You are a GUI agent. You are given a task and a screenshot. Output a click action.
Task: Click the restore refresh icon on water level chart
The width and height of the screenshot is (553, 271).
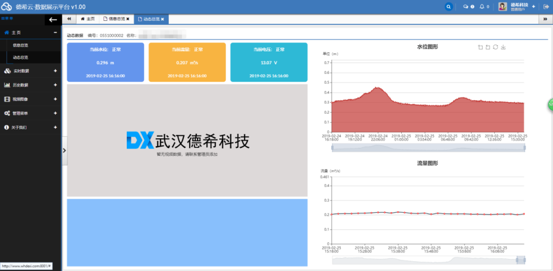(x=495, y=47)
